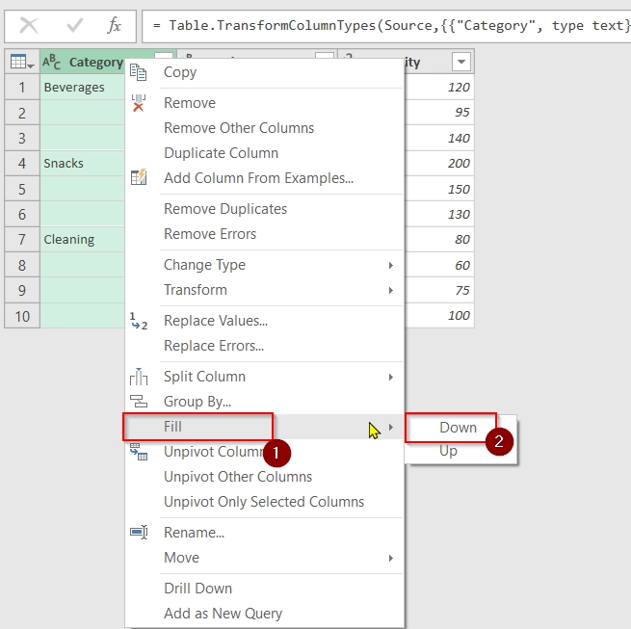Click the Rename icon
Viewport: 631px width, 629px height.
coord(139,533)
